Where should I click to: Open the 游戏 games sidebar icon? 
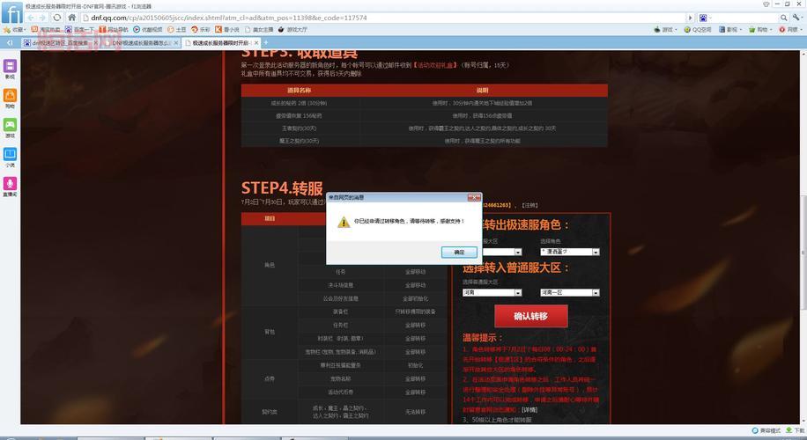(11, 127)
